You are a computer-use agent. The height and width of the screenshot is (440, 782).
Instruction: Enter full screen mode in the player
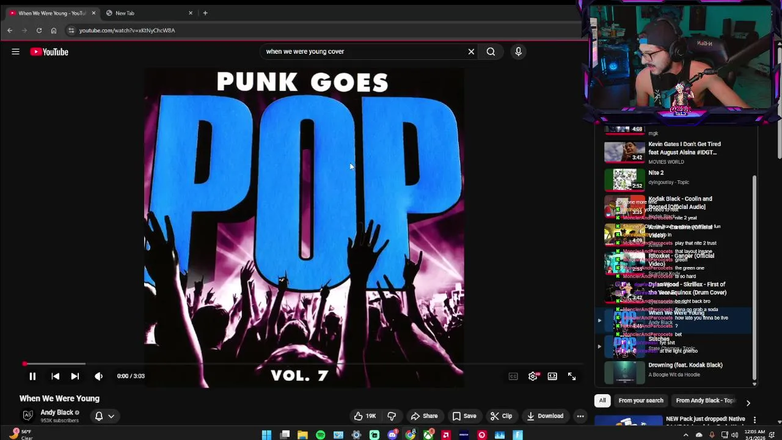[x=572, y=376]
